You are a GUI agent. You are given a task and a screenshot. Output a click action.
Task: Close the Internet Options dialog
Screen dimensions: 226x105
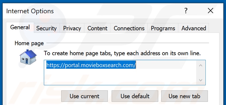pos(211,11)
